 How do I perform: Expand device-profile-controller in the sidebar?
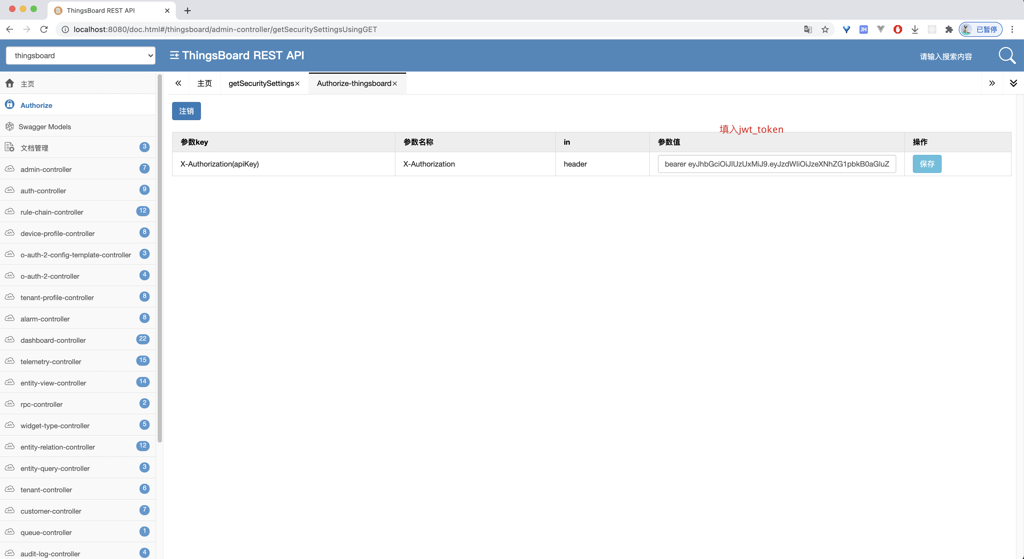pyautogui.click(x=77, y=233)
